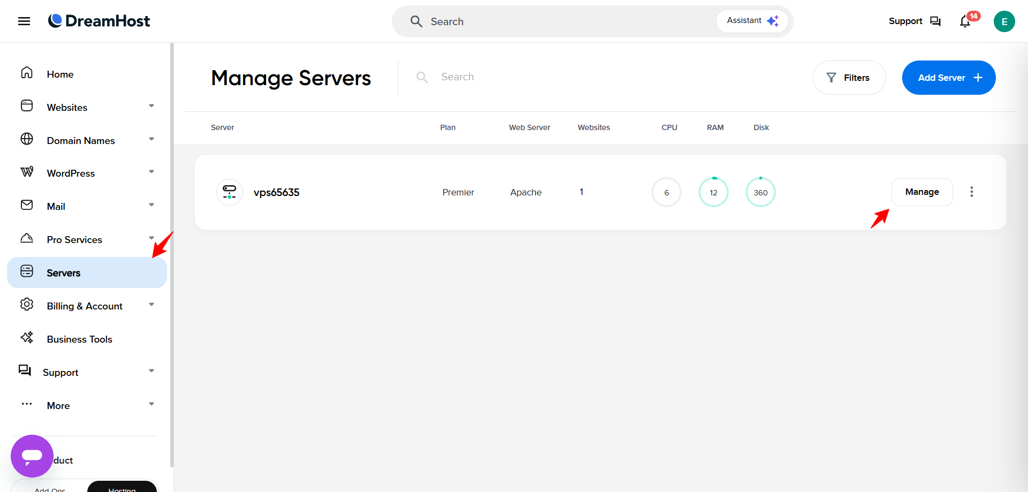Image resolution: width=1028 pixels, height=492 pixels.
Task: Click the top search magnifier icon
Action: click(416, 21)
